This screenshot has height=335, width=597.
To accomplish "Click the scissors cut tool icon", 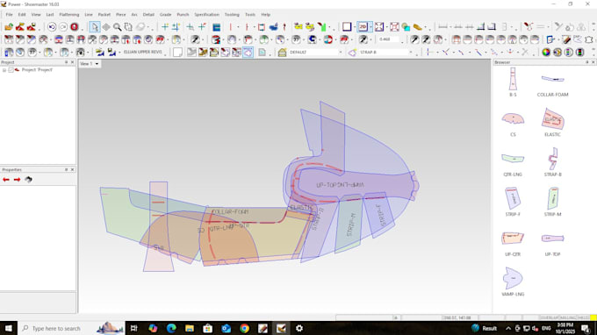I will [529, 27].
